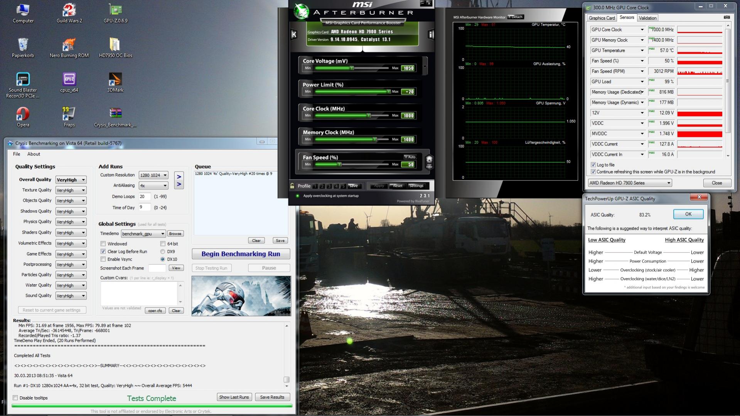Viewport: 740px width, 416px height.
Task: Toggle Apply overclocking at system startup
Action: [x=298, y=196]
